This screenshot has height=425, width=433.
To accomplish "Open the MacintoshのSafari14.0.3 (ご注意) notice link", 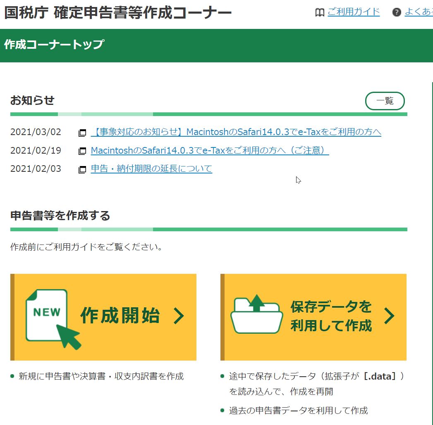I will pos(210,150).
